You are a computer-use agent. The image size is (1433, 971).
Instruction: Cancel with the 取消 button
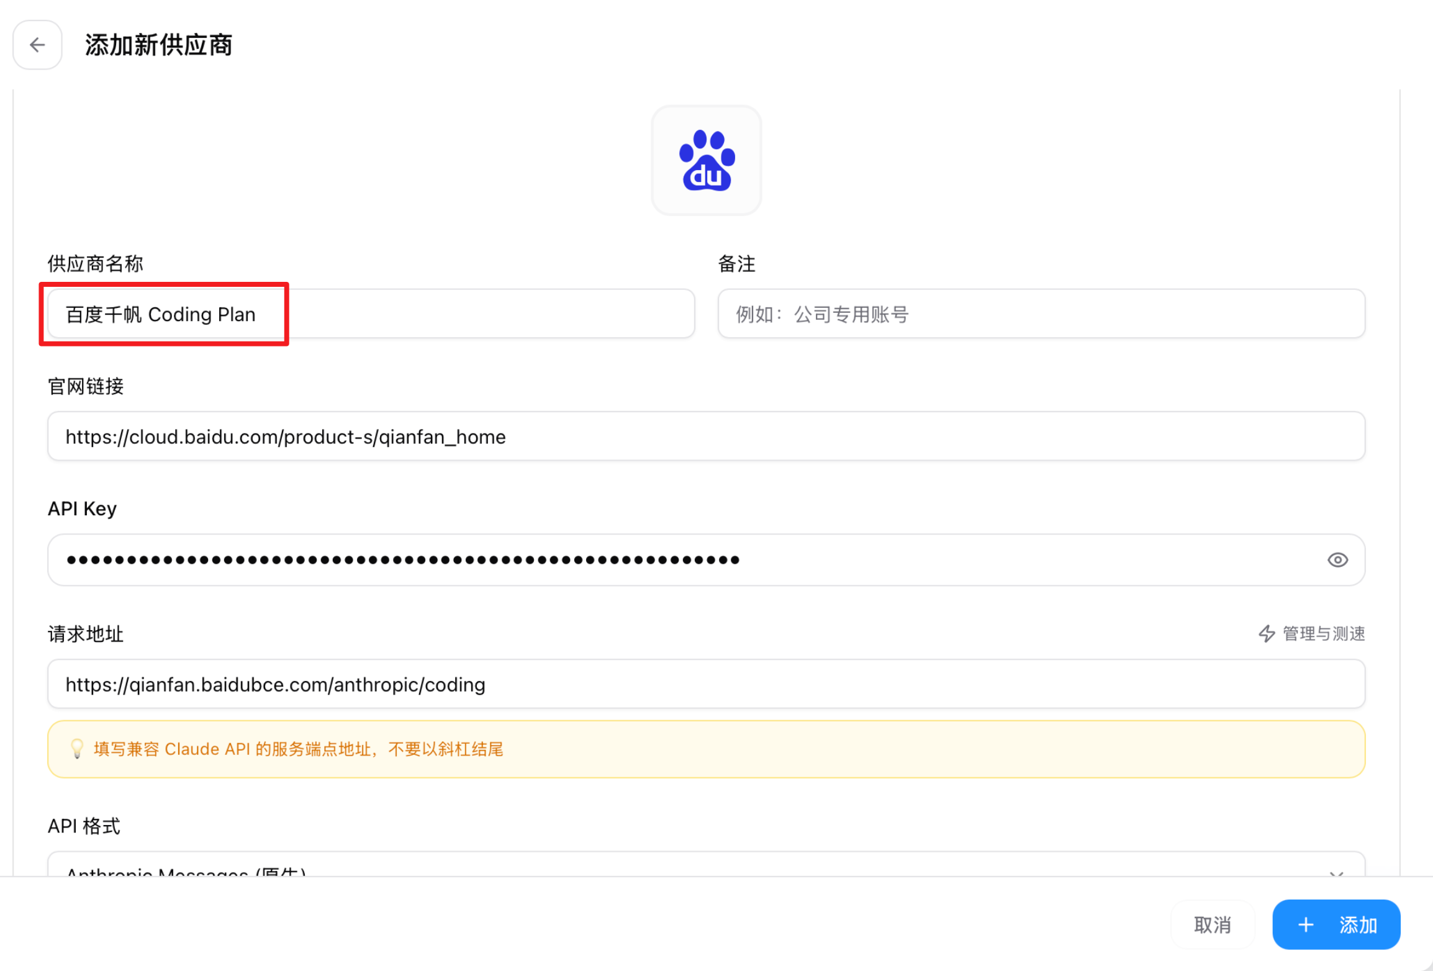tap(1213, 924)
